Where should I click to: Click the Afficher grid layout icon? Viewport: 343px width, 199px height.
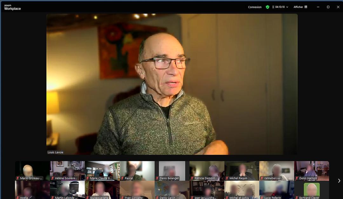306,7
